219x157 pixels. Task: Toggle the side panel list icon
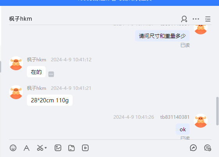208,19
